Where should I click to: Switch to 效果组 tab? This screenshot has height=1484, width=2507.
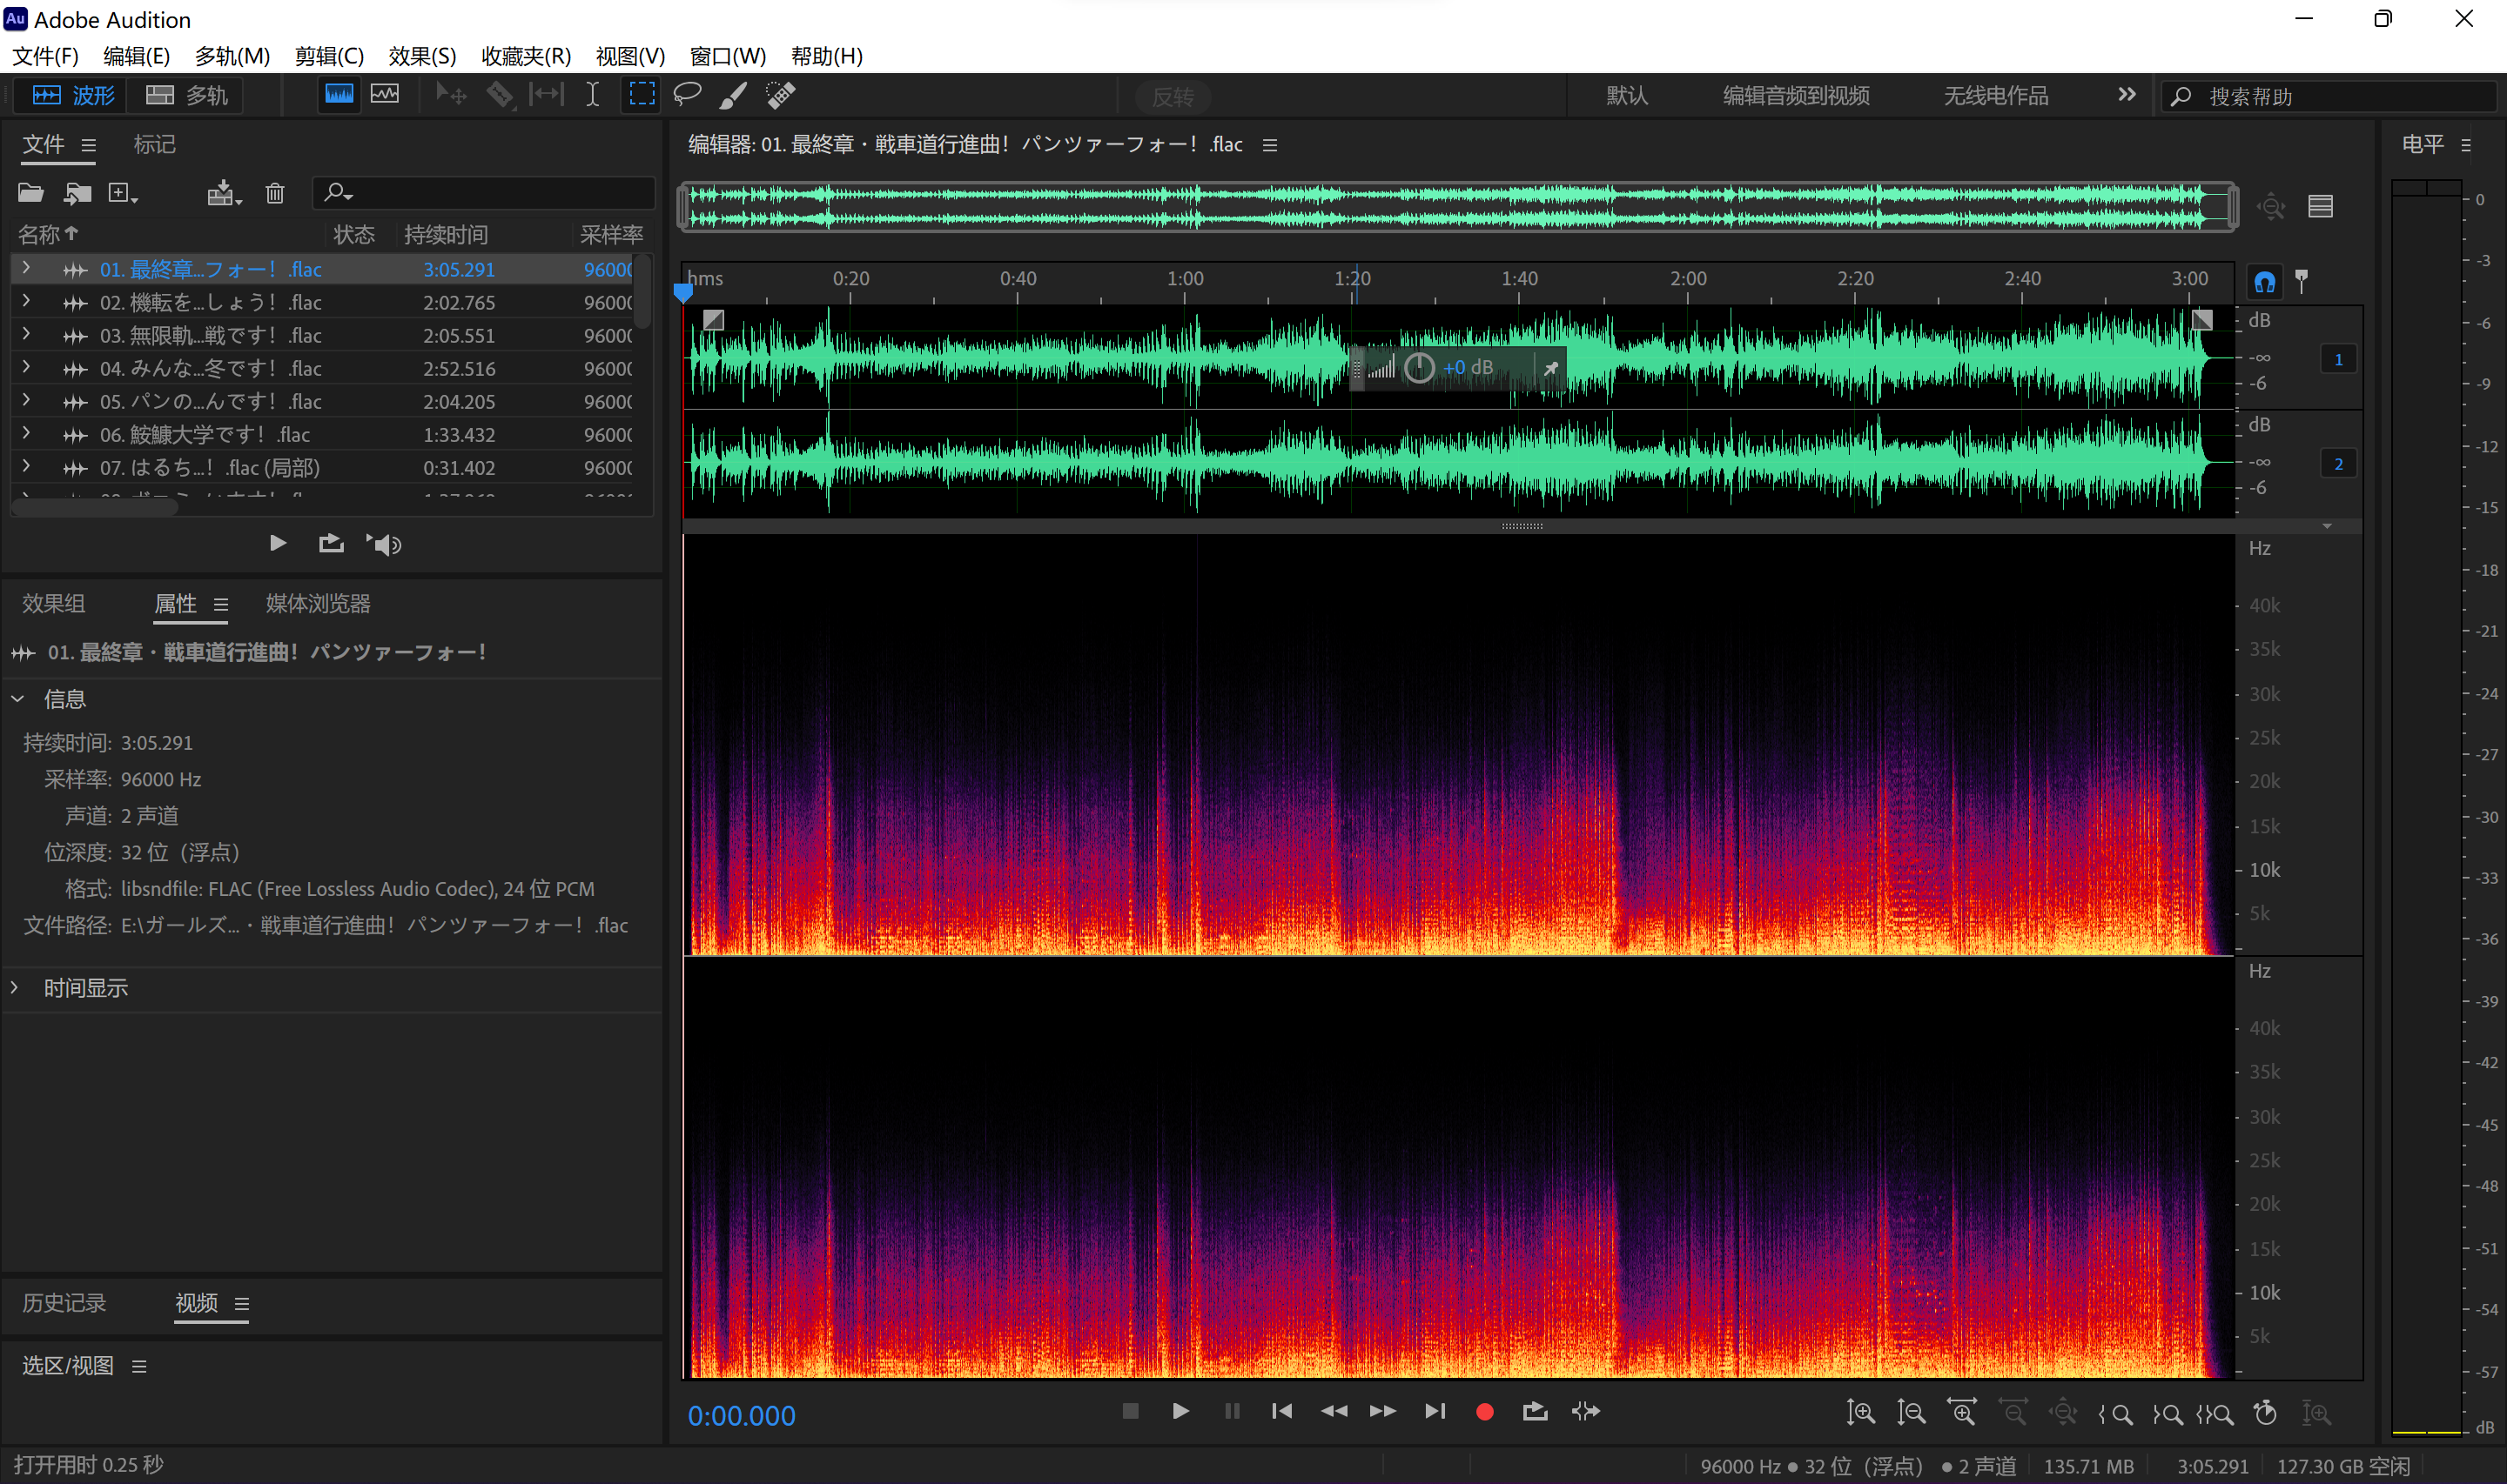pos(54,603)
